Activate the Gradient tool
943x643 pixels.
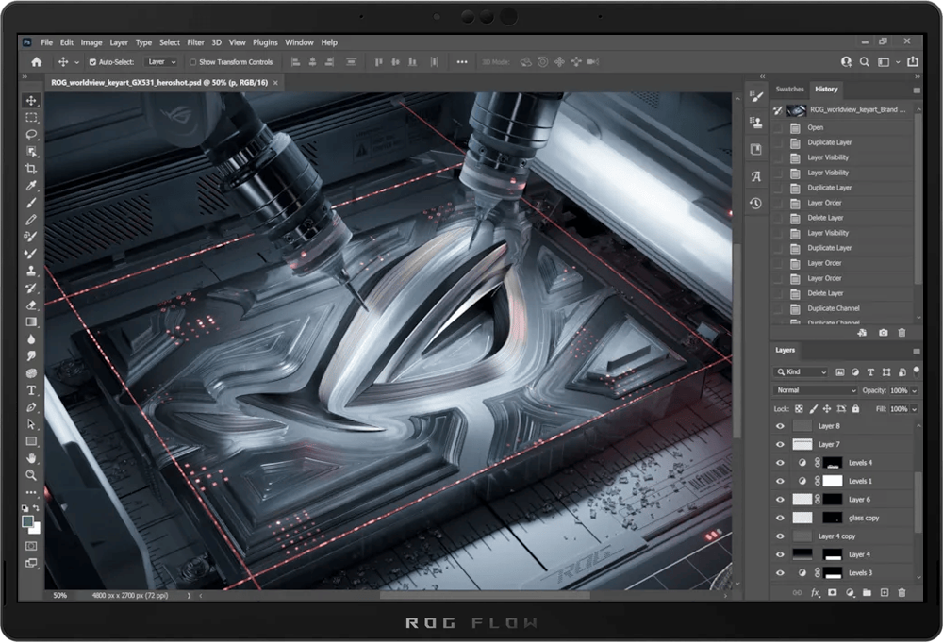pos(31,321)
